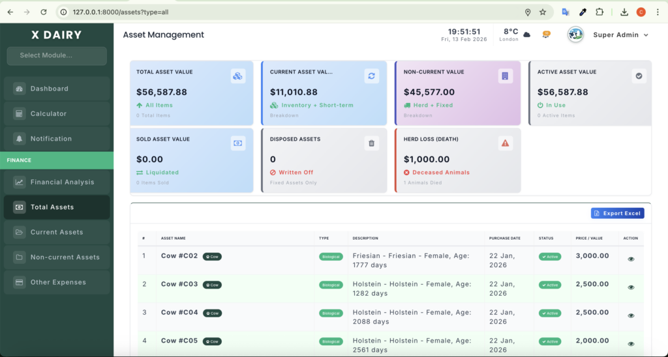Viewport: 668px width, 357px height.
Task: Click the checkmark icon on Active Asset Value card
Action: 639,76
